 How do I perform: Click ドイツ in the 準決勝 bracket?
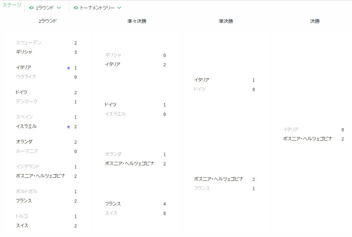click(199, 89)
